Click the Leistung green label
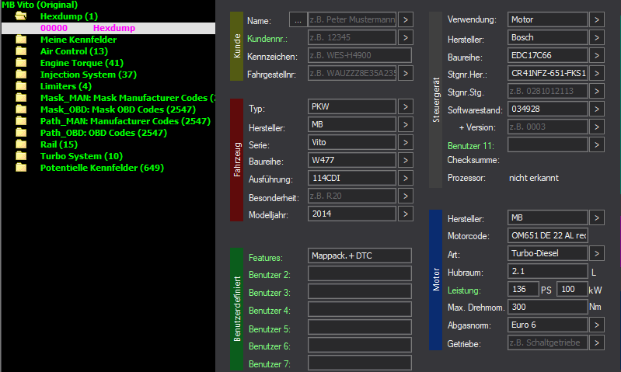Viewport: 621px width, 372px height. pos(464,290)
